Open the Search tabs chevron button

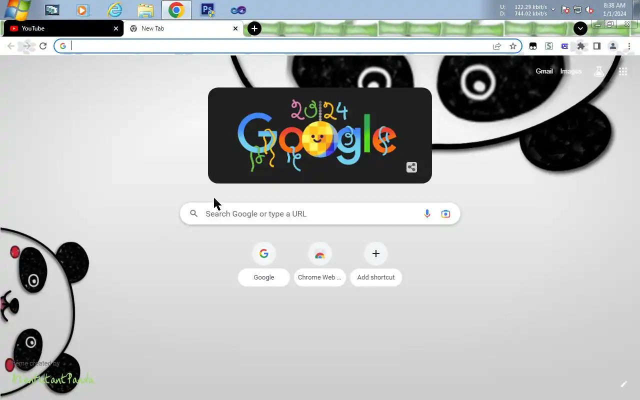coord(580,28)
